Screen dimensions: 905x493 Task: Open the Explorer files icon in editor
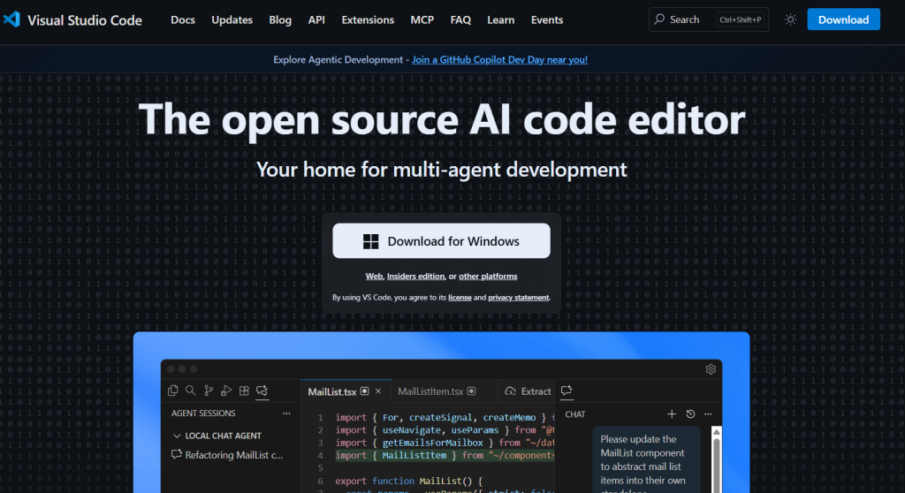tap(173, 391)
